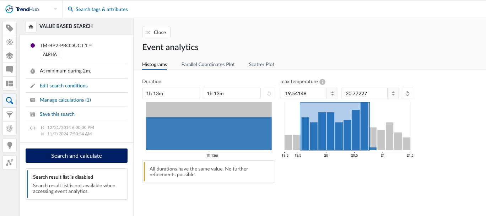The image size is (486, 216).
Task: Open the TrendHub dropdown arrow
Action: [55, 9]
